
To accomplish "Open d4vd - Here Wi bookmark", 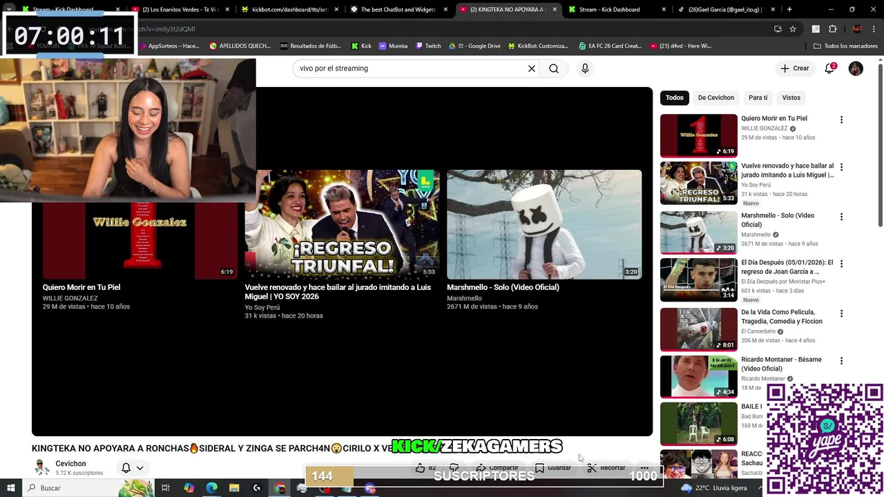I will click(x=680, y=46).
